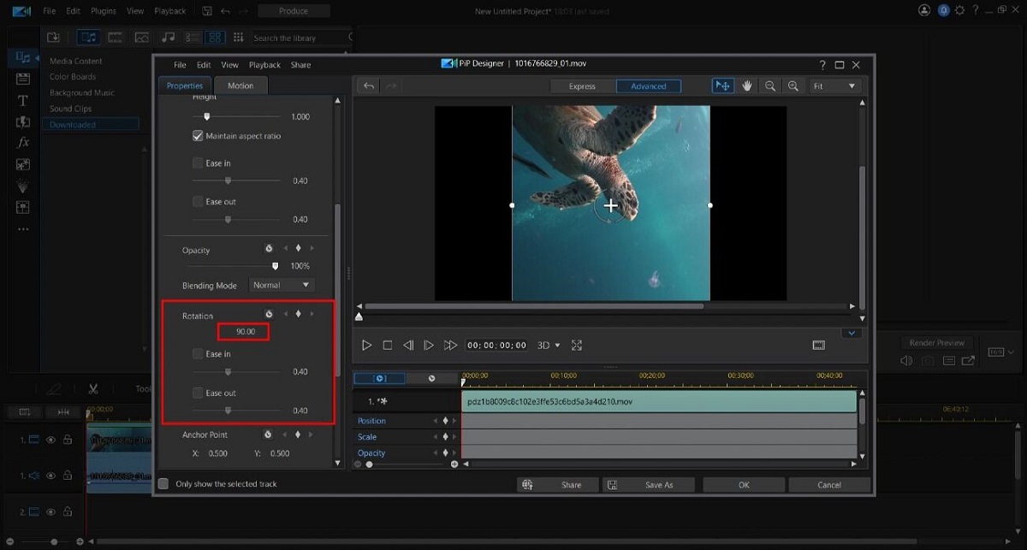
Task: Add keyframe diamond on Position track
Action: tap(445, 421)
